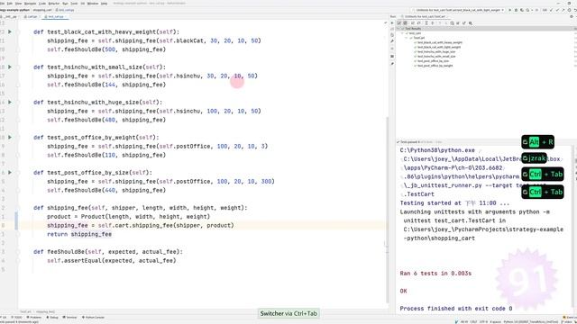Select test_hsinchu_with_small_size in the results
Screen dimensions: 577x324
click(x=436, y=57)
